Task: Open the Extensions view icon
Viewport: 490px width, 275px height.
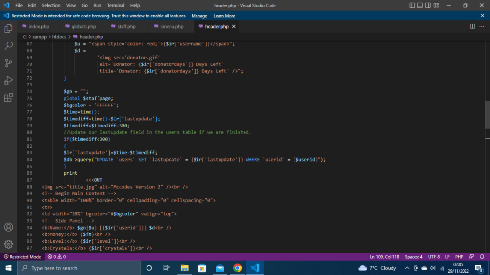Action: pyautogui.click(x=8, y=98)
